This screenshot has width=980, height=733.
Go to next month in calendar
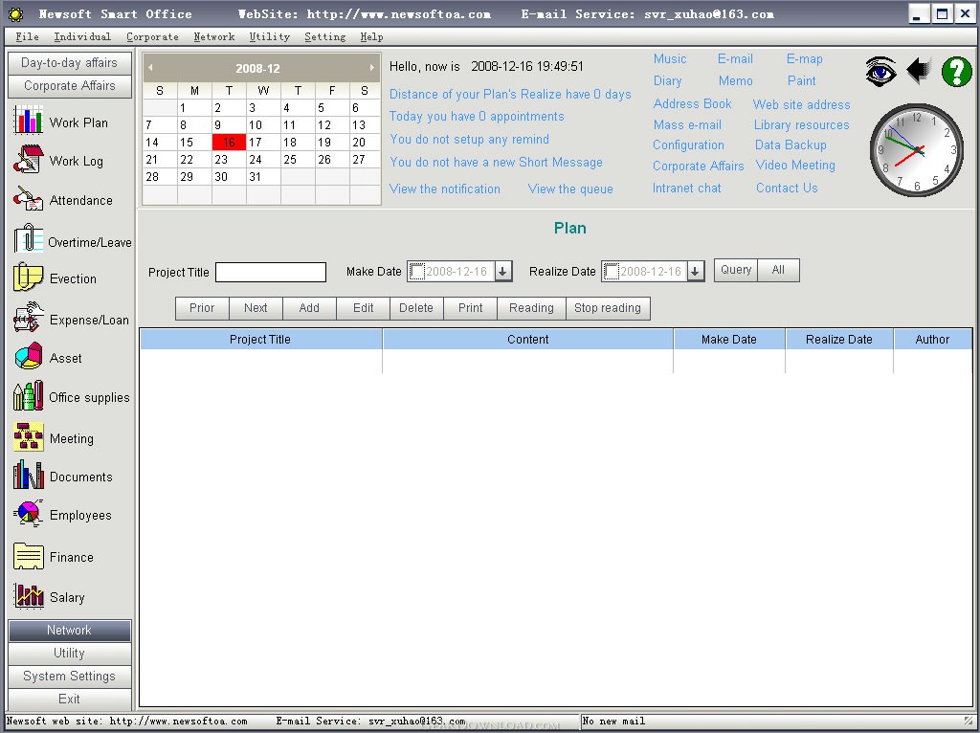pos(371,68)
